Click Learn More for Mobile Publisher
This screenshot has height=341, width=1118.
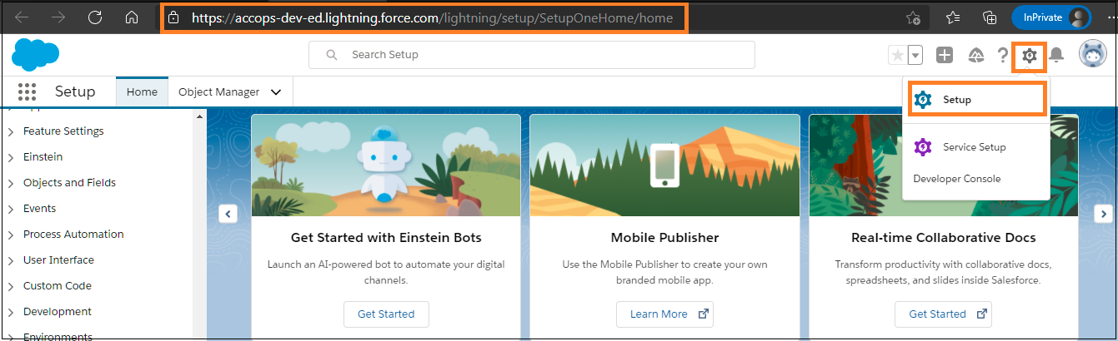click(x=664, y=314)
